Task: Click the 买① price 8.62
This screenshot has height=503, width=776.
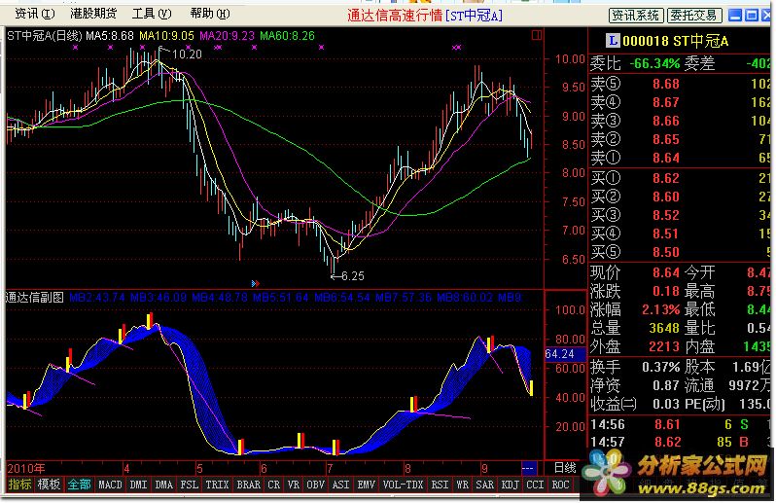Action: 666,178
